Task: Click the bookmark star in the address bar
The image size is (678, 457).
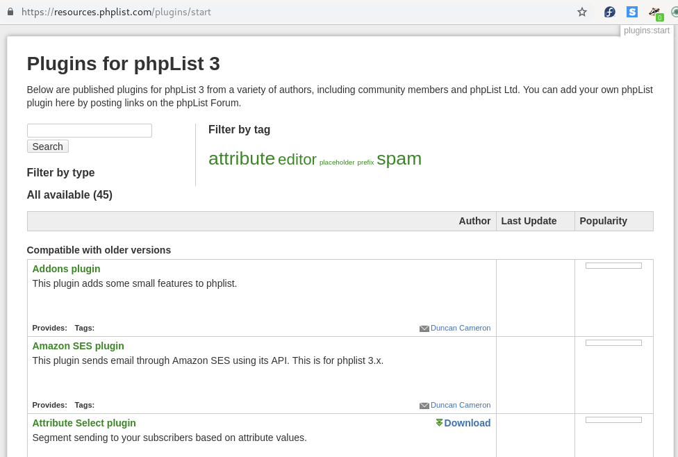Action: pyautogui.click(x=582, y=12)
